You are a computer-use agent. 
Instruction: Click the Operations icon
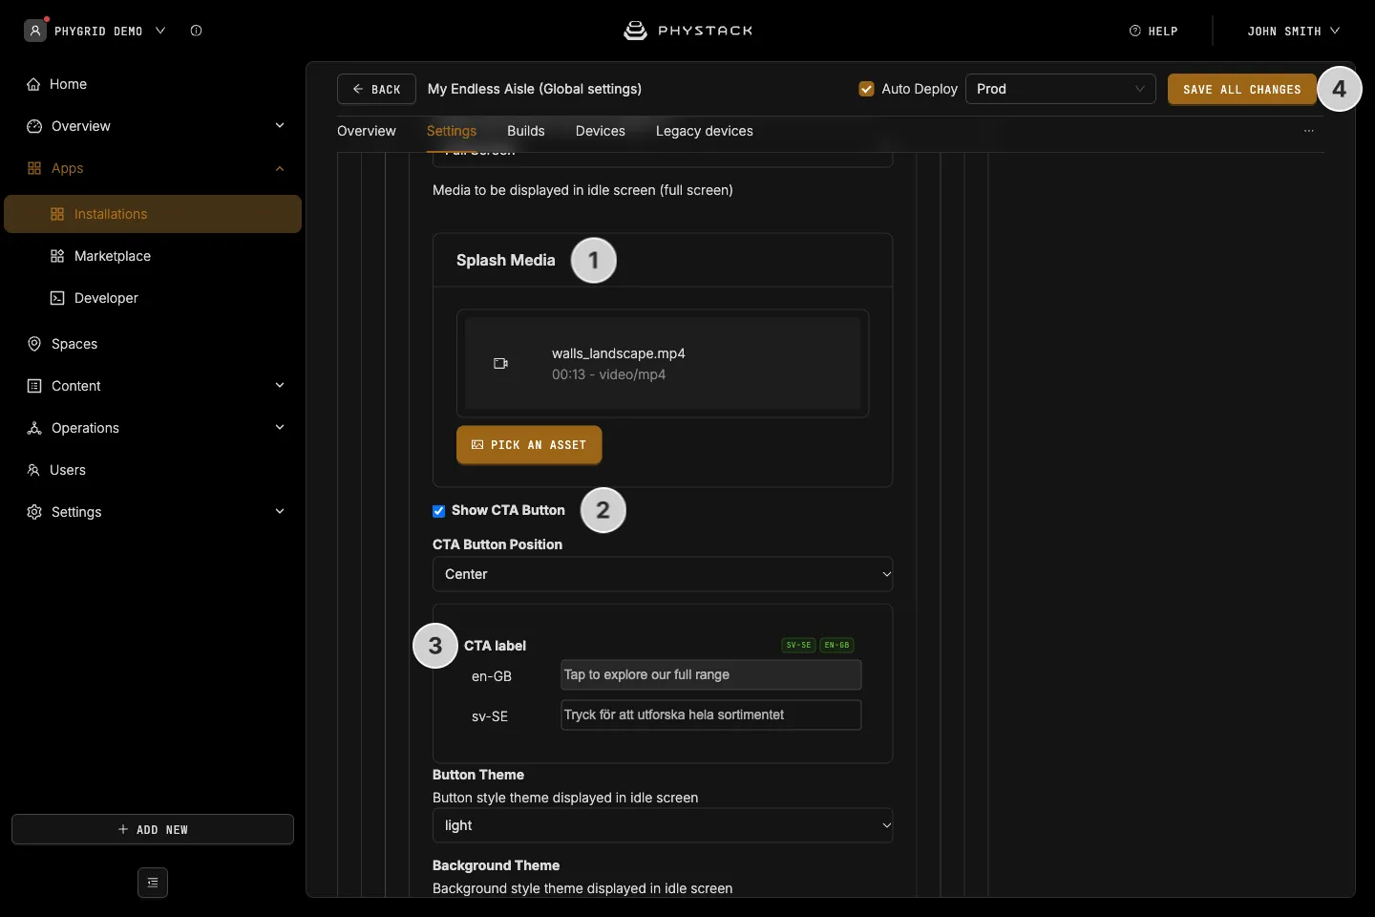pyautogui.click(x=34, y=428)
